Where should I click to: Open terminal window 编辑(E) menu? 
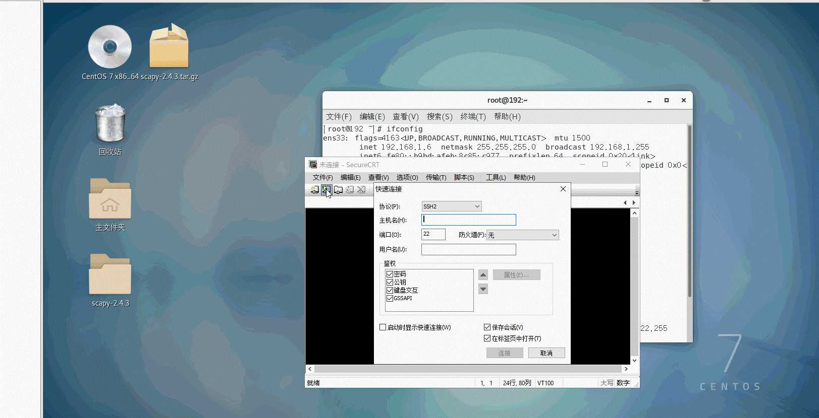(372, 116)
